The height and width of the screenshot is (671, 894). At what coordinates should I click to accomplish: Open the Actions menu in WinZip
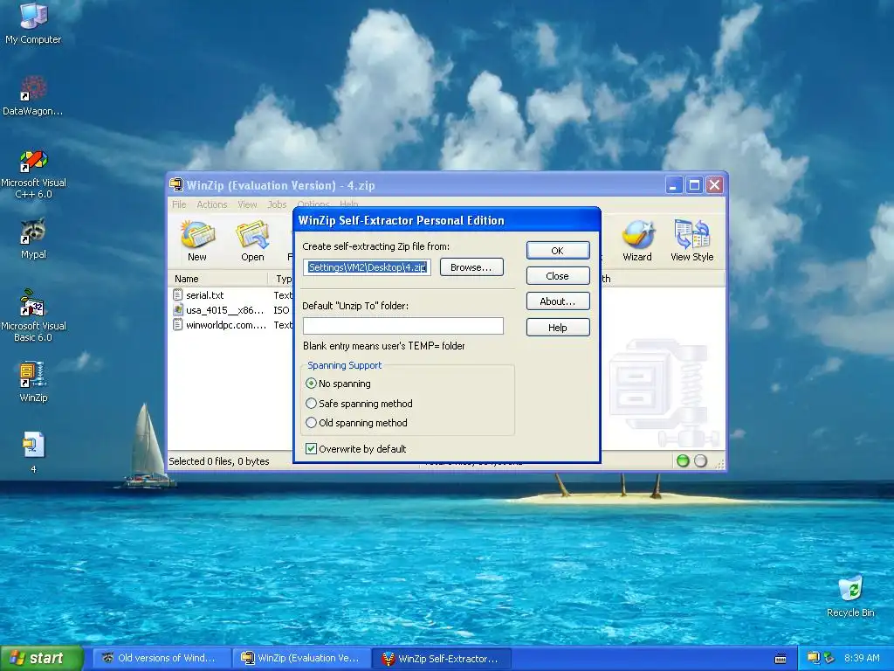211,204
